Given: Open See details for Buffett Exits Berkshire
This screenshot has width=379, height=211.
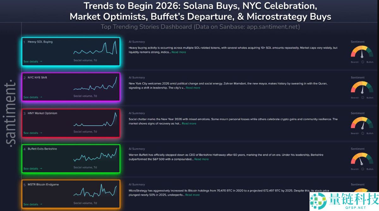Looking at the screenshot, I should tap(33, 168).
